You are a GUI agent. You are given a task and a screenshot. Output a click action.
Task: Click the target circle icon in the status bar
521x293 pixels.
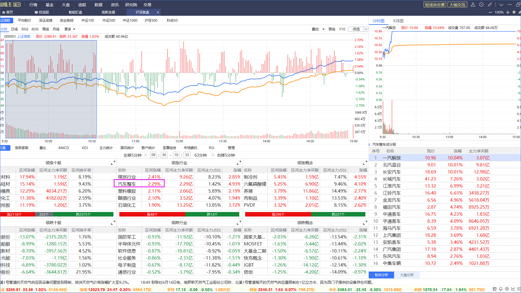pyautogui.click(x=507, y=289)
